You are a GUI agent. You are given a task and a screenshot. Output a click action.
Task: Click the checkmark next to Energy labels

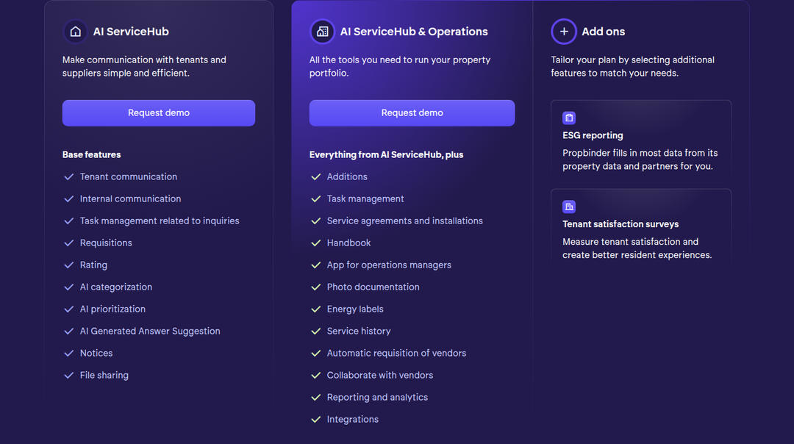(x=316, y=309)
